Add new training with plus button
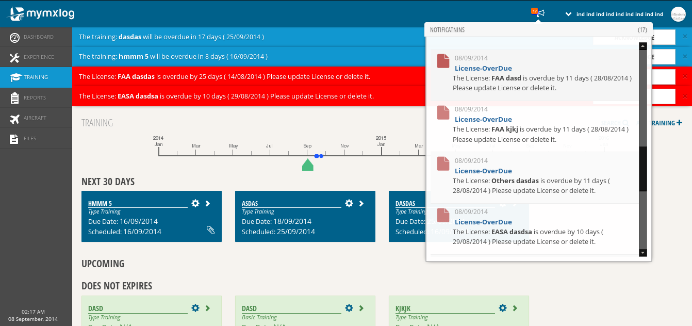This screenshot has height=326, width=692. pos(679,123)
